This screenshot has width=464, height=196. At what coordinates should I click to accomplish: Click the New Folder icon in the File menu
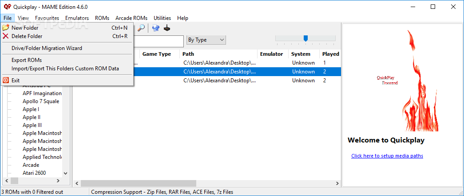(x=6, y=28)
